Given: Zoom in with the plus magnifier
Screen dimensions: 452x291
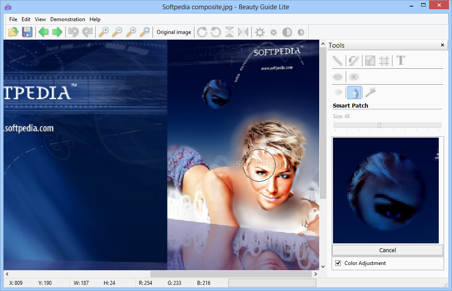Looking at the screenshot, I should (x=104, y=32).
